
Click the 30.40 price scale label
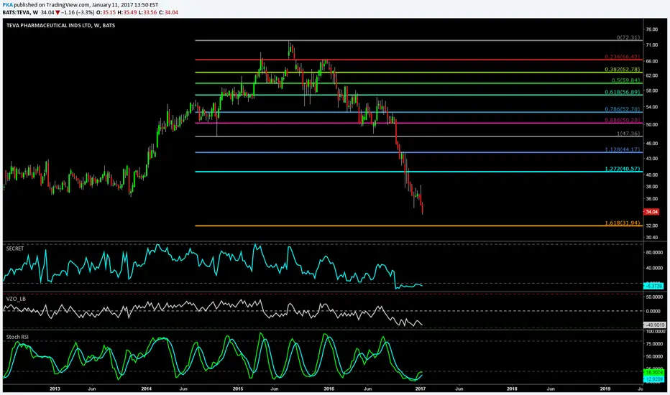coord(652,238)
